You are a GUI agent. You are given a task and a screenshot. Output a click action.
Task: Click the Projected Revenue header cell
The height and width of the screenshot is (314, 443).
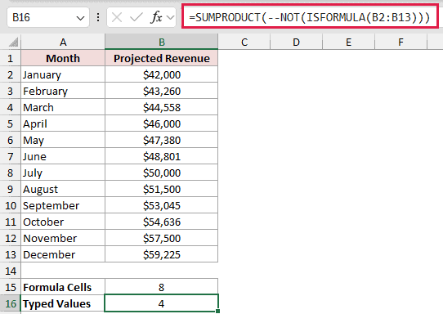pos(161,58)
